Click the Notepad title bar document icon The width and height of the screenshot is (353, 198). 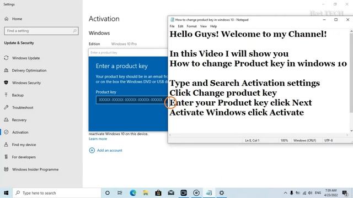(x=172, y=20)
